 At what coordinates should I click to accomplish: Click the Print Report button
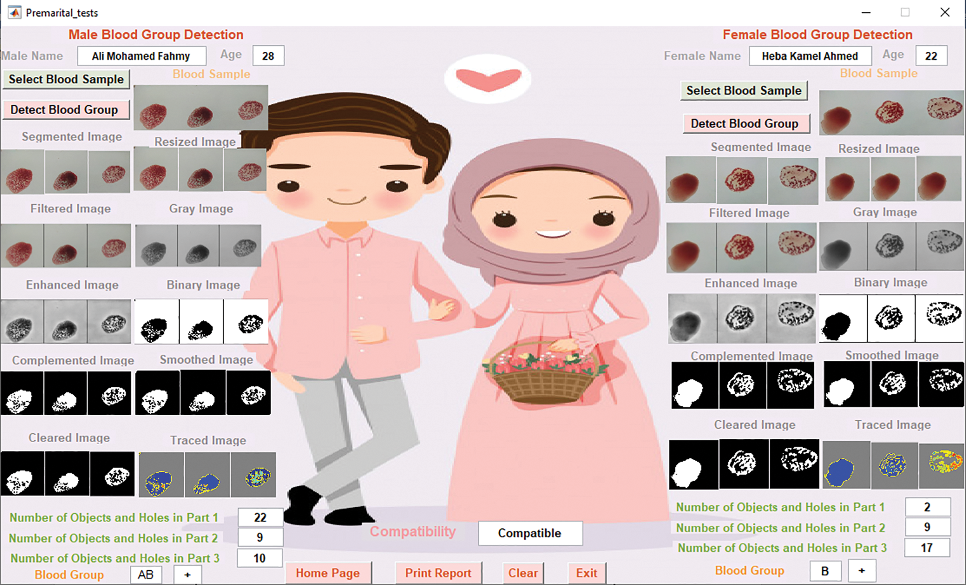coord(438,573)
